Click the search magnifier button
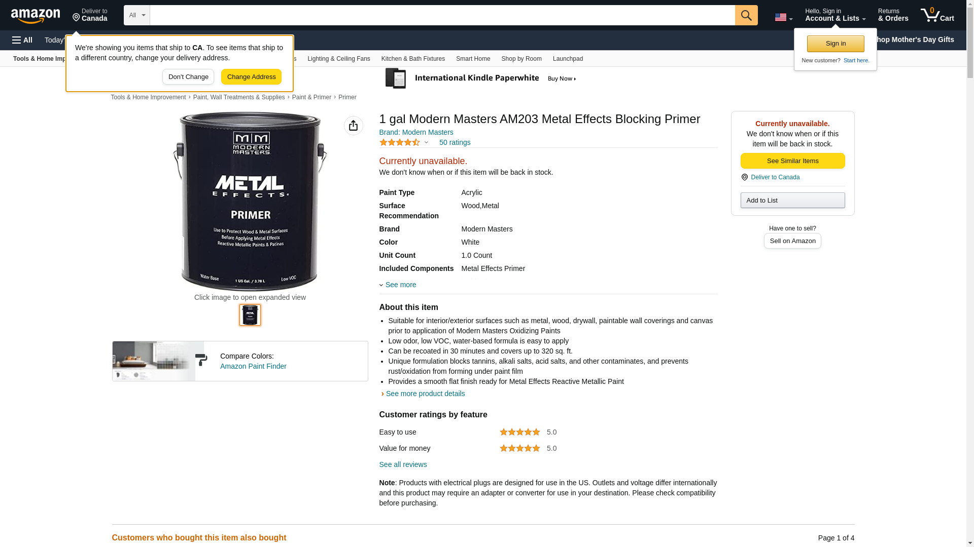This screenshot has width=974, height=547. [x=746, y=15]
